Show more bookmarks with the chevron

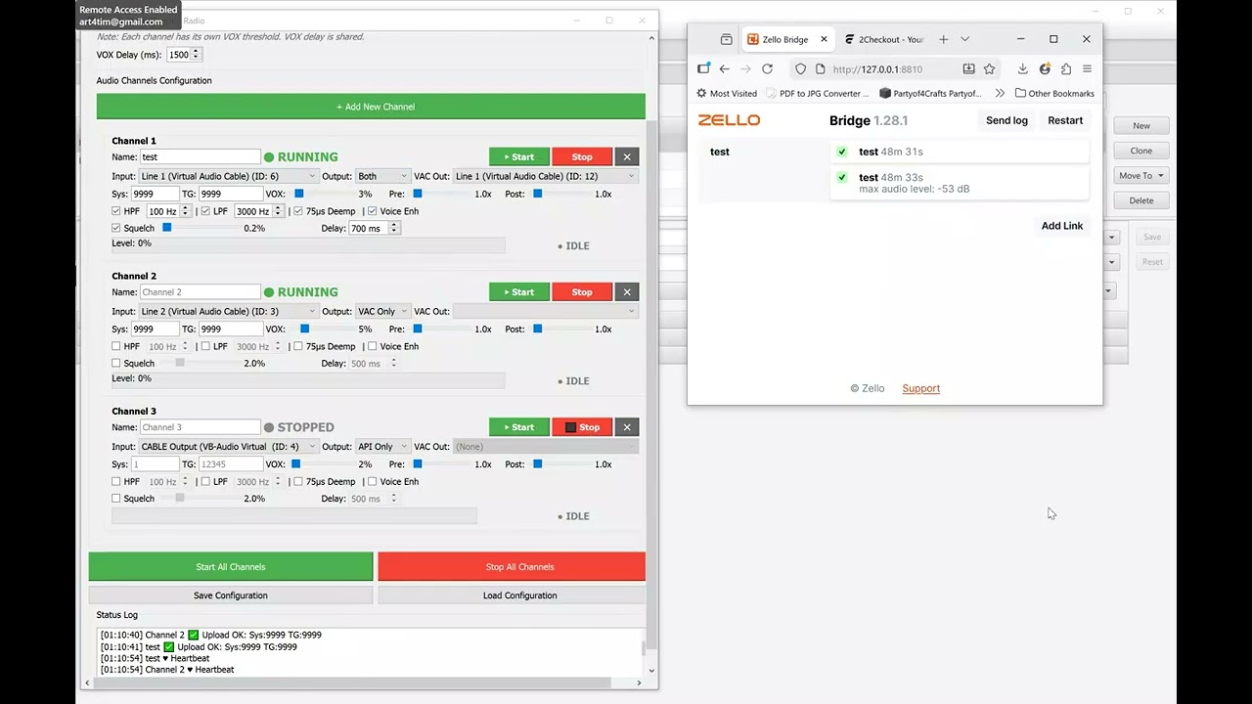coord(999,94)
